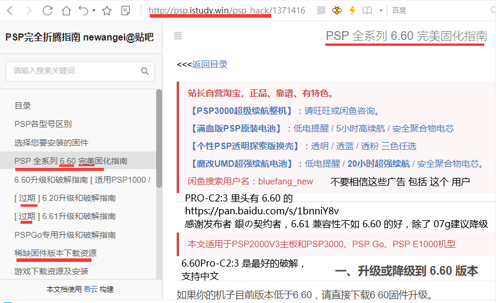Open 6.60升级和破解指南 sidebar item
The image size is (496, 303).
pos(82,180)
